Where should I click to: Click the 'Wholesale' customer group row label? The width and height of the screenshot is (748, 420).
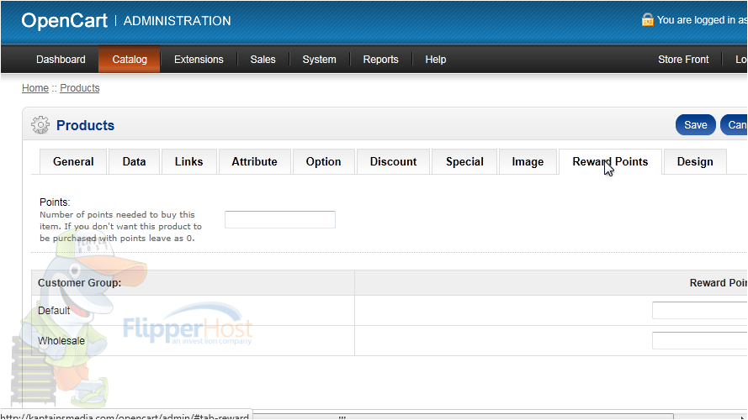click(x=61, y=341)
